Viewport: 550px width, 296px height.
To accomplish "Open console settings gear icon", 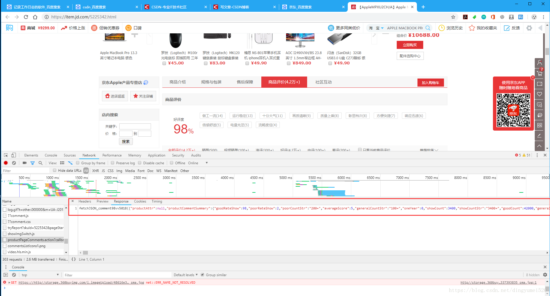I will tap(545, 275).
